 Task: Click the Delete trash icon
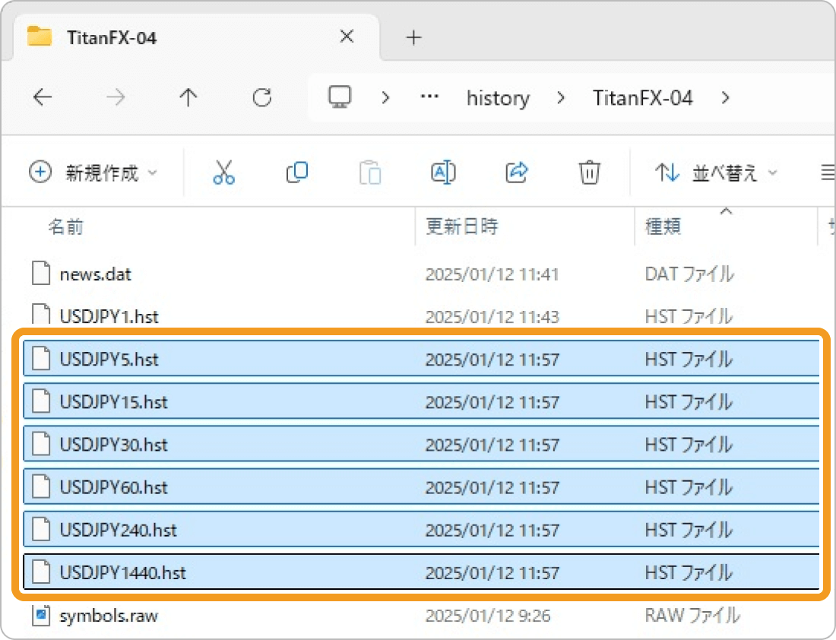[589, 173]
